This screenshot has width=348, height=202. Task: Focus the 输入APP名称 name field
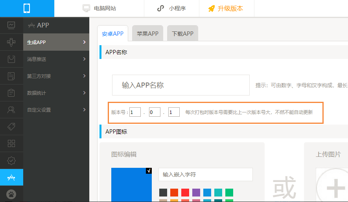(x=180, y=85)
